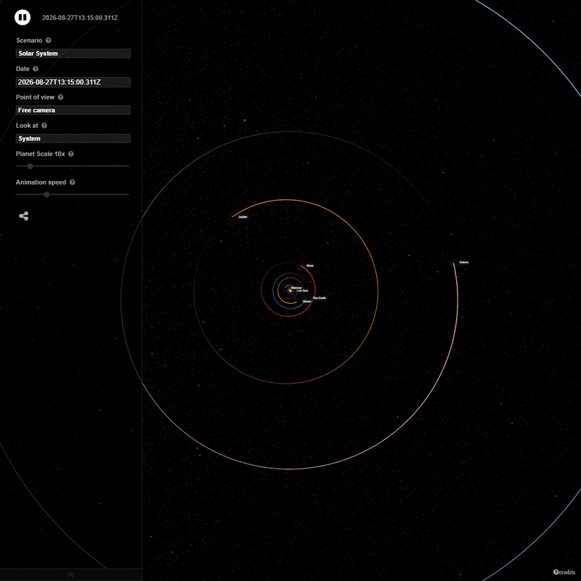
Task: Open the credits link
Action: (x=568, y=572)
